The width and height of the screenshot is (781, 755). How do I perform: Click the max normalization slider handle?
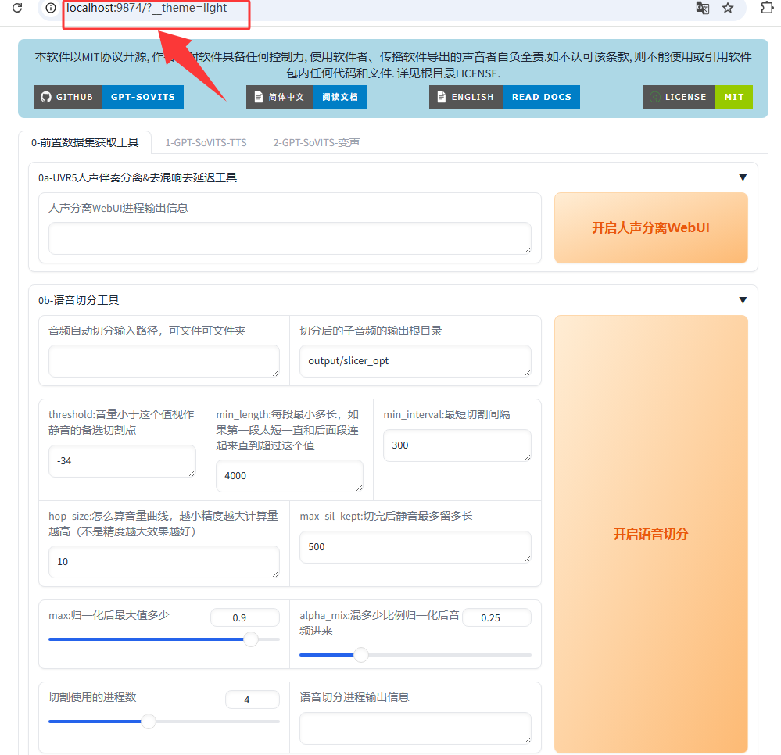tap(251, 639)
